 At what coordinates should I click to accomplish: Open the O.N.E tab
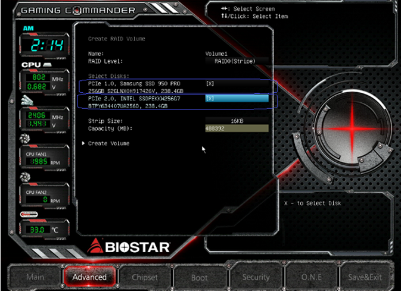coord(312,277)
